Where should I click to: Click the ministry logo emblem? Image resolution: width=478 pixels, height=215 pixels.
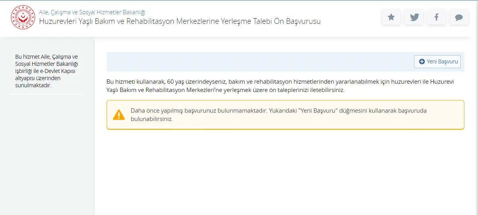(x=23, y=17)
